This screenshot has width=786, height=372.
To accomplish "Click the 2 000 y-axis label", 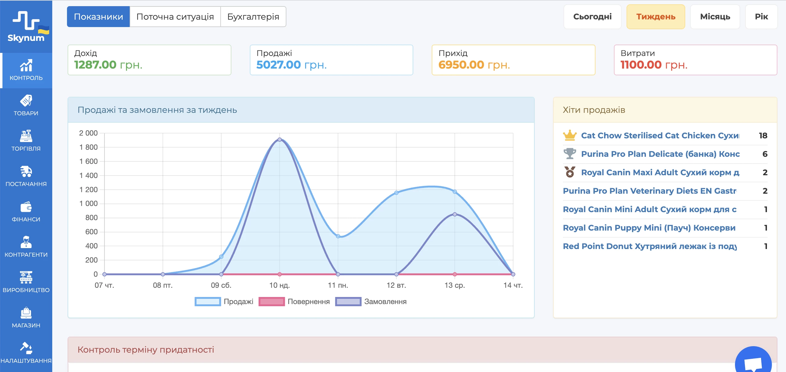I will coord(88,133).
